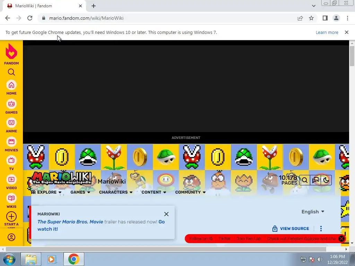Expand the Content dropdown
Screen dimensions: 355x266
pos(154,192)
